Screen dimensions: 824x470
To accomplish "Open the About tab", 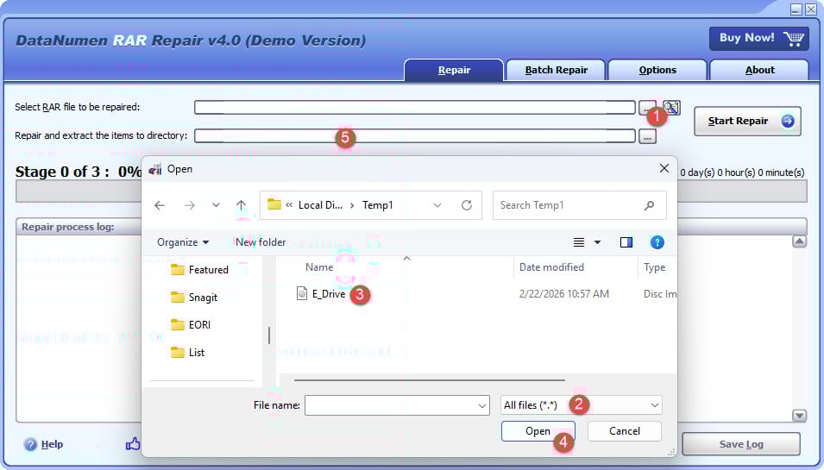I will [759, 71].
